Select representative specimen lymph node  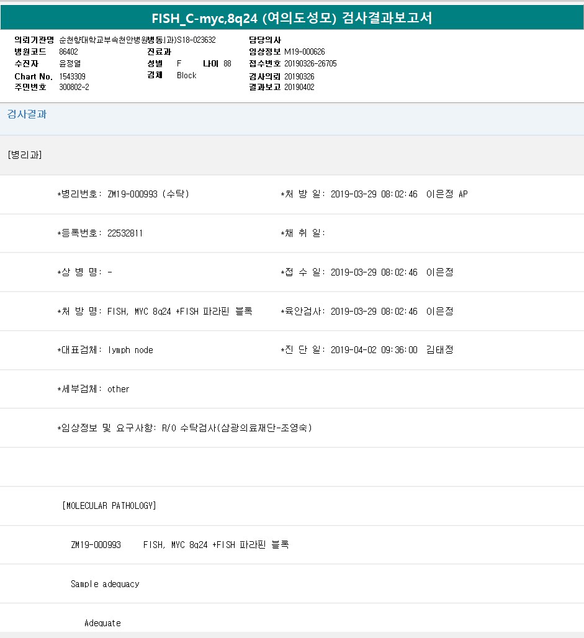pyautogui.click(x=130, y=350)
